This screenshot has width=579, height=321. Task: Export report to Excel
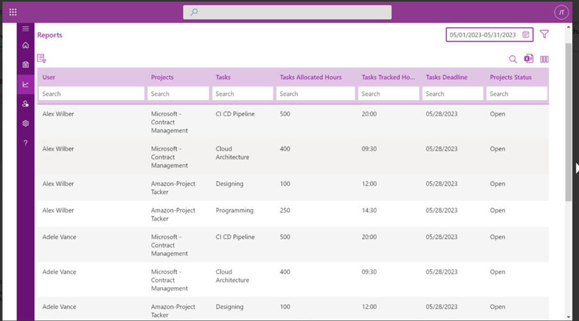click(528, 59)
